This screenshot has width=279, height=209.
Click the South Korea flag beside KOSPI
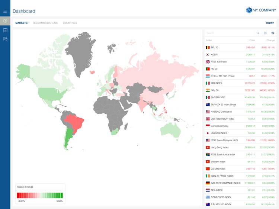(208, 55)
